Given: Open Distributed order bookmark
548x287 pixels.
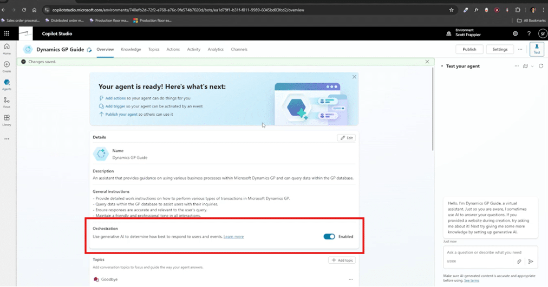Looking at the screenshot, I should (64, 21).
